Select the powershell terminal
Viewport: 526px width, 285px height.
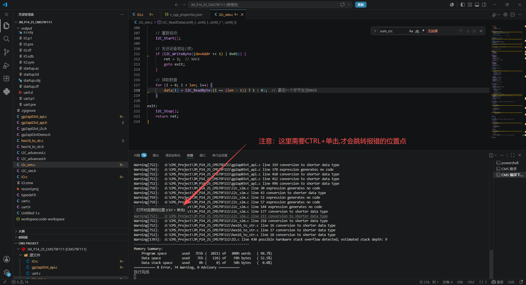pos(510,163)
